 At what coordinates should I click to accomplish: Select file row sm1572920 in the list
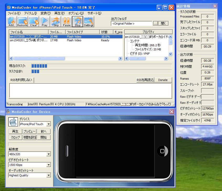(66, 37)
